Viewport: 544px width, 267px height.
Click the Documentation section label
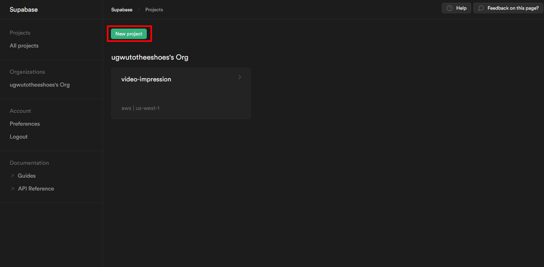coord(29,163)
